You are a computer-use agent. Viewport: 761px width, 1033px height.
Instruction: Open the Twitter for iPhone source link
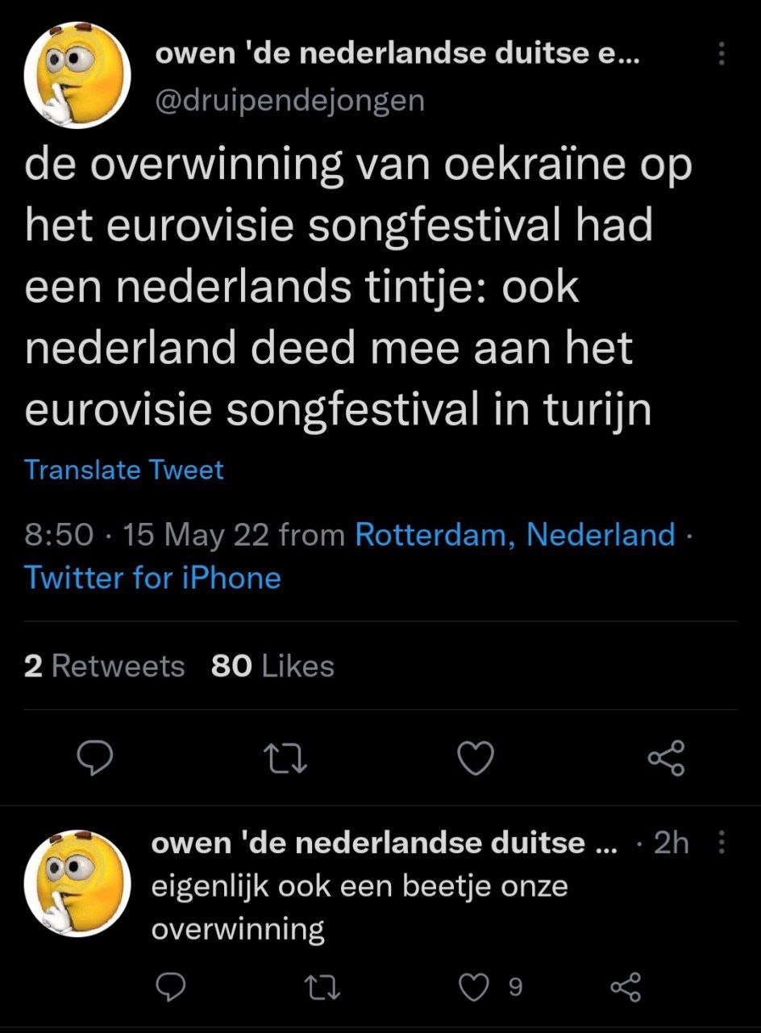(x=152, y=578)
